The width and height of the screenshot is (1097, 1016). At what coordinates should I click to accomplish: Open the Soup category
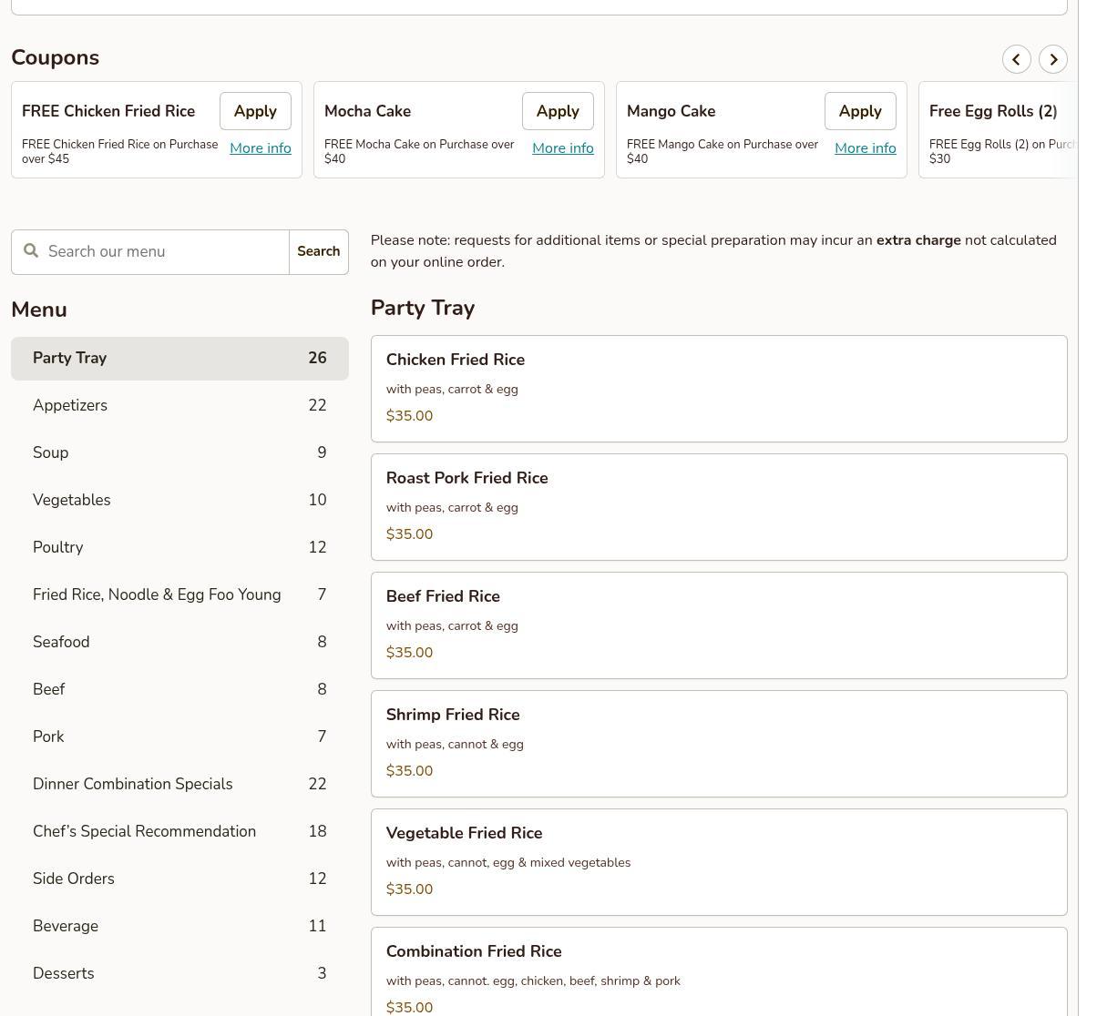179,453
